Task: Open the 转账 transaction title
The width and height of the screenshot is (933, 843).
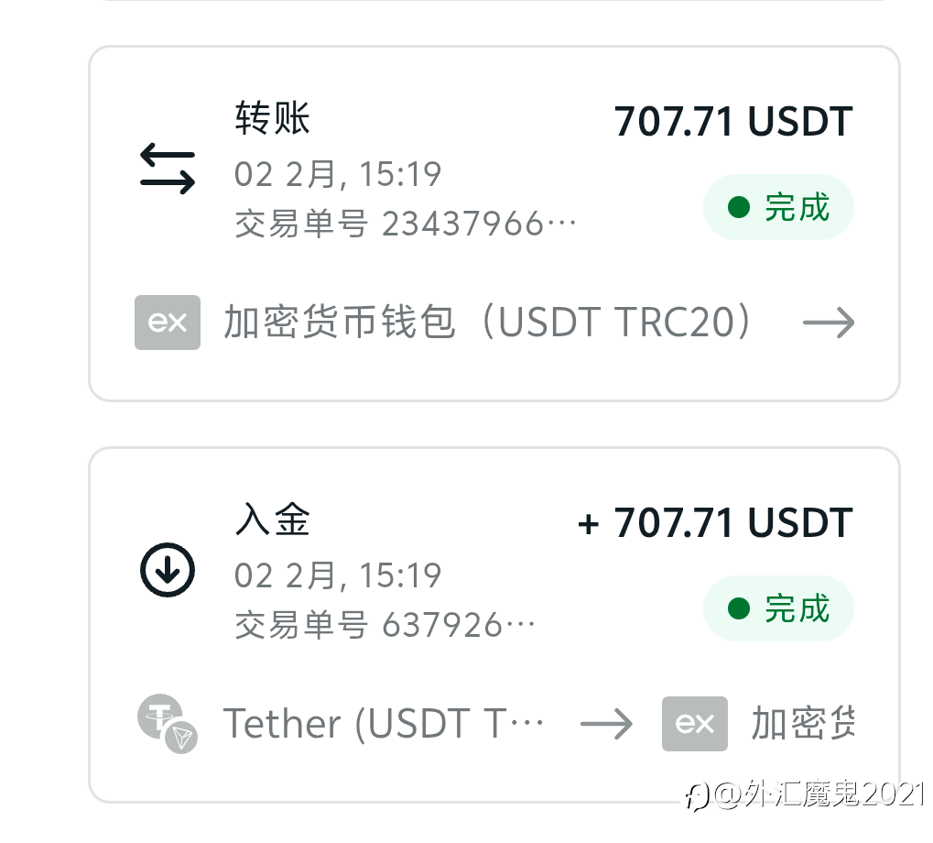Action: click(x=273, y=119)
